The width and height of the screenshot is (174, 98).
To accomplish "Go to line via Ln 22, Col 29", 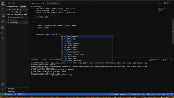I will point(113,94).
